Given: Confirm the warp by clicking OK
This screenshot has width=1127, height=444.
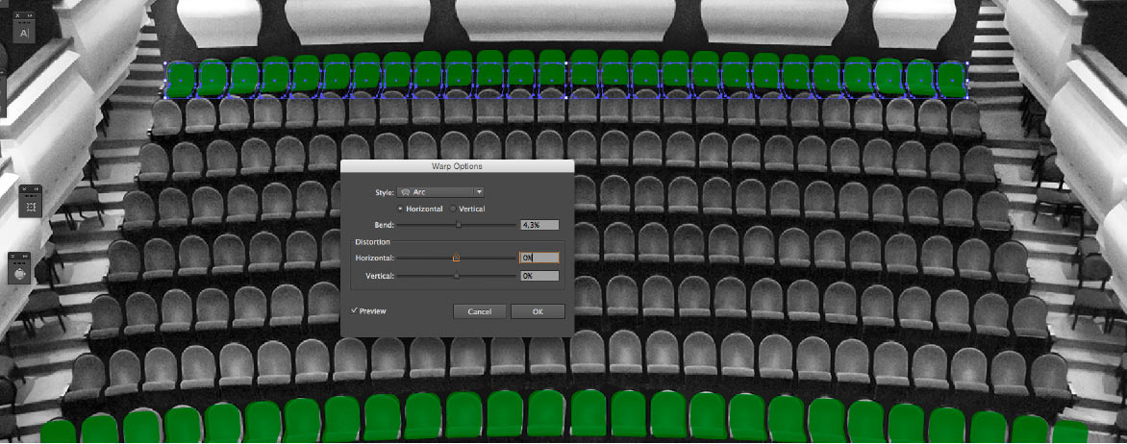Looking at the screenshot, I should (x=538, y=311).
